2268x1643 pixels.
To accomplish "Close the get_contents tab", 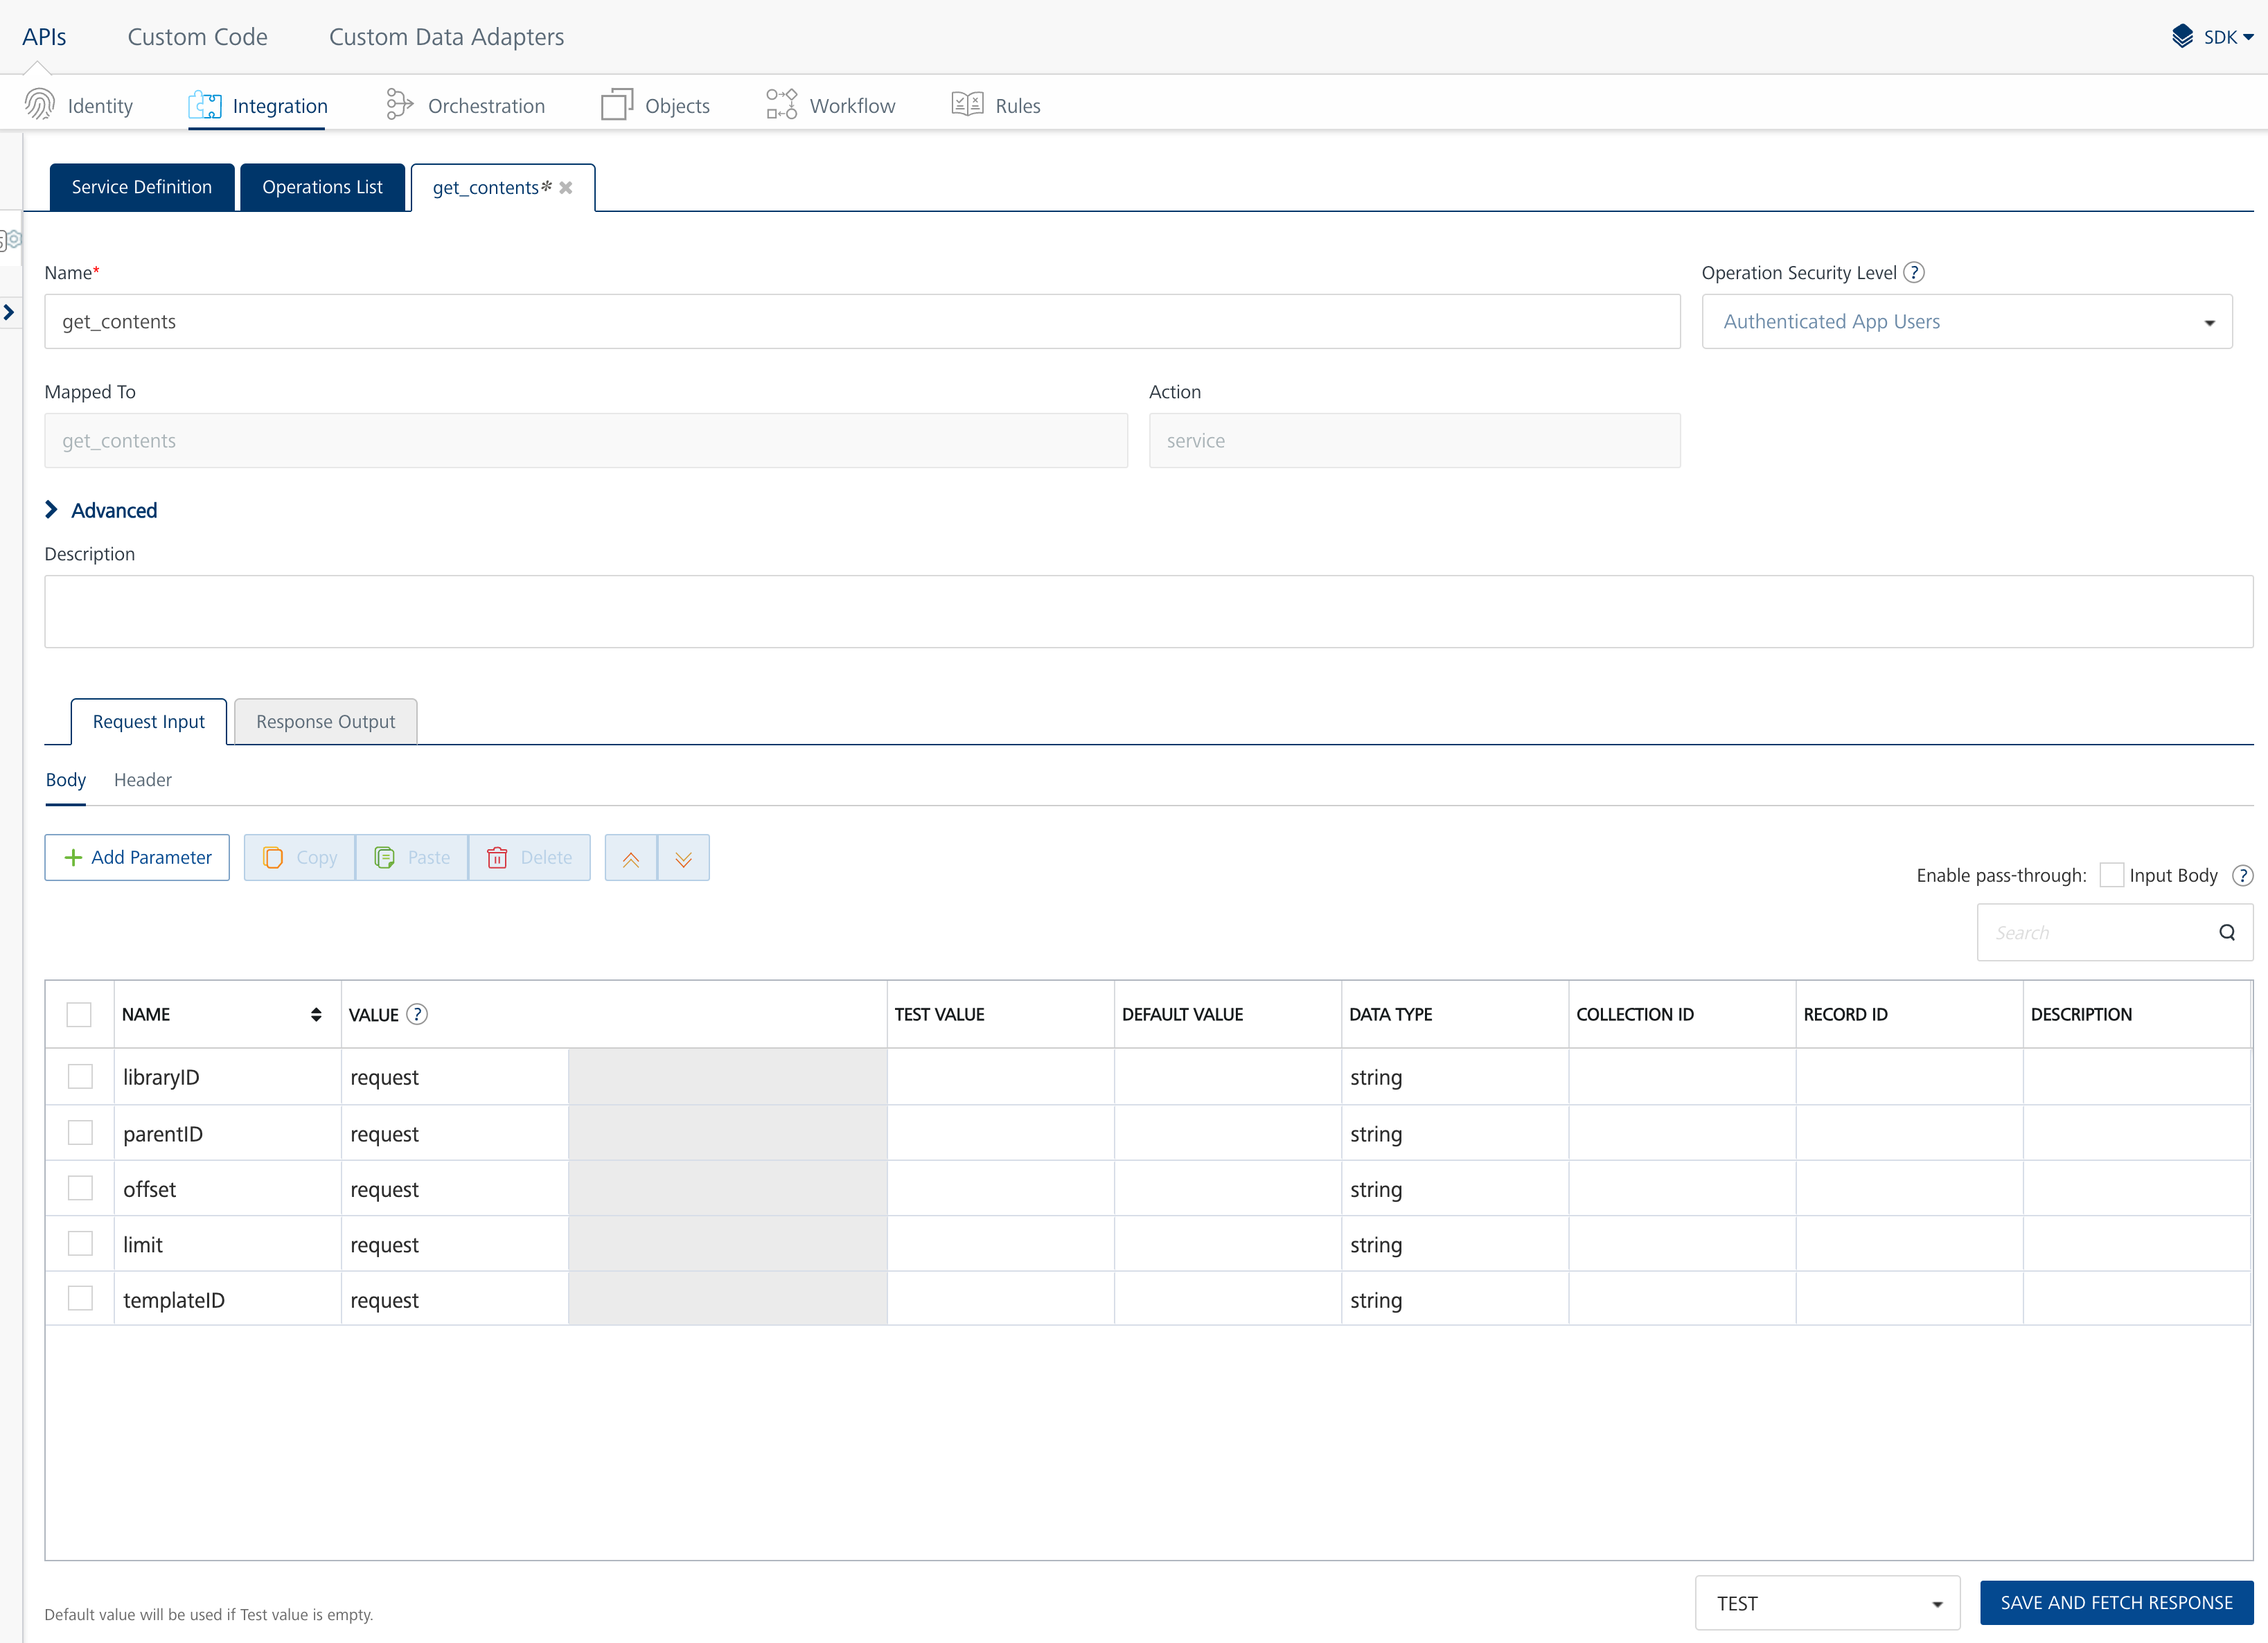I will 566,188.
